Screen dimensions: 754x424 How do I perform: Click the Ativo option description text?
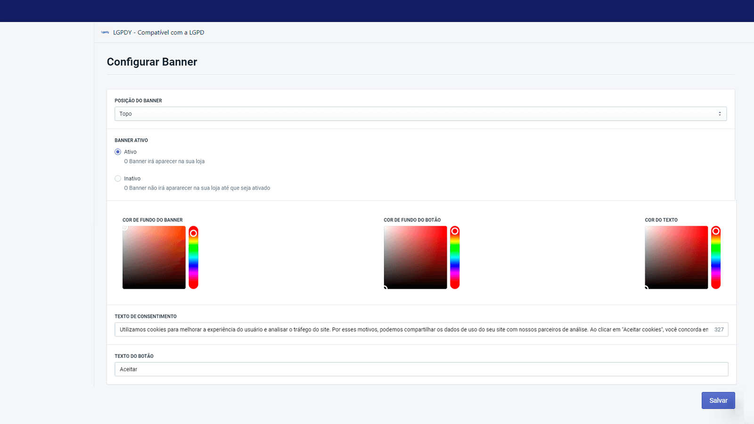click(164, 161)
